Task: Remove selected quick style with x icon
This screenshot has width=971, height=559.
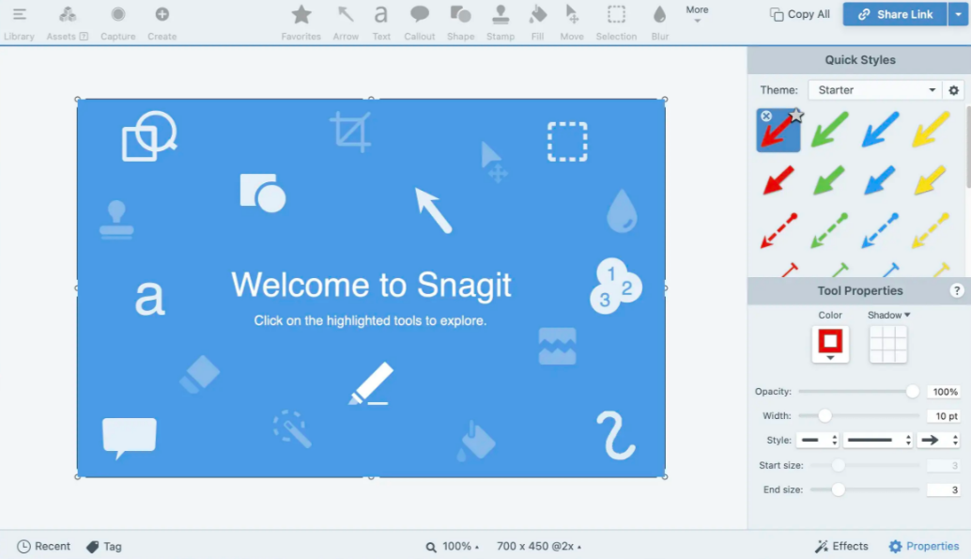Action: 766,116
